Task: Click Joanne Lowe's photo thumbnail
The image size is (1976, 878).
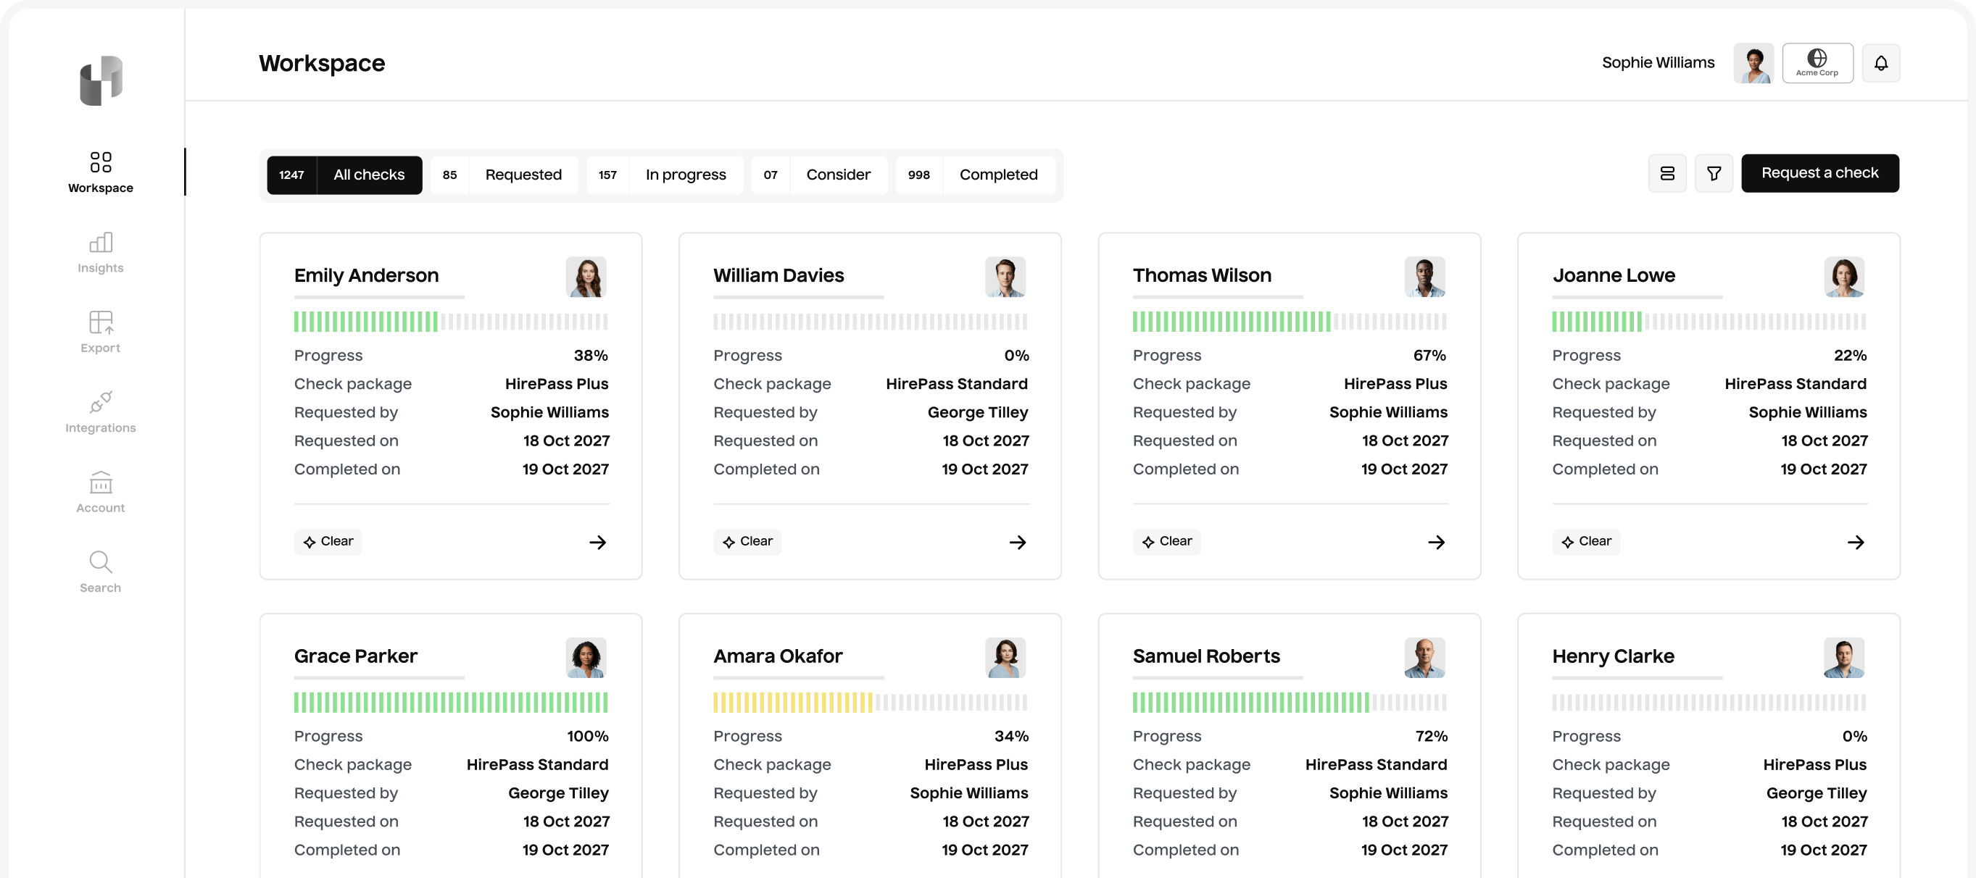Action: tap(1844, 277)
